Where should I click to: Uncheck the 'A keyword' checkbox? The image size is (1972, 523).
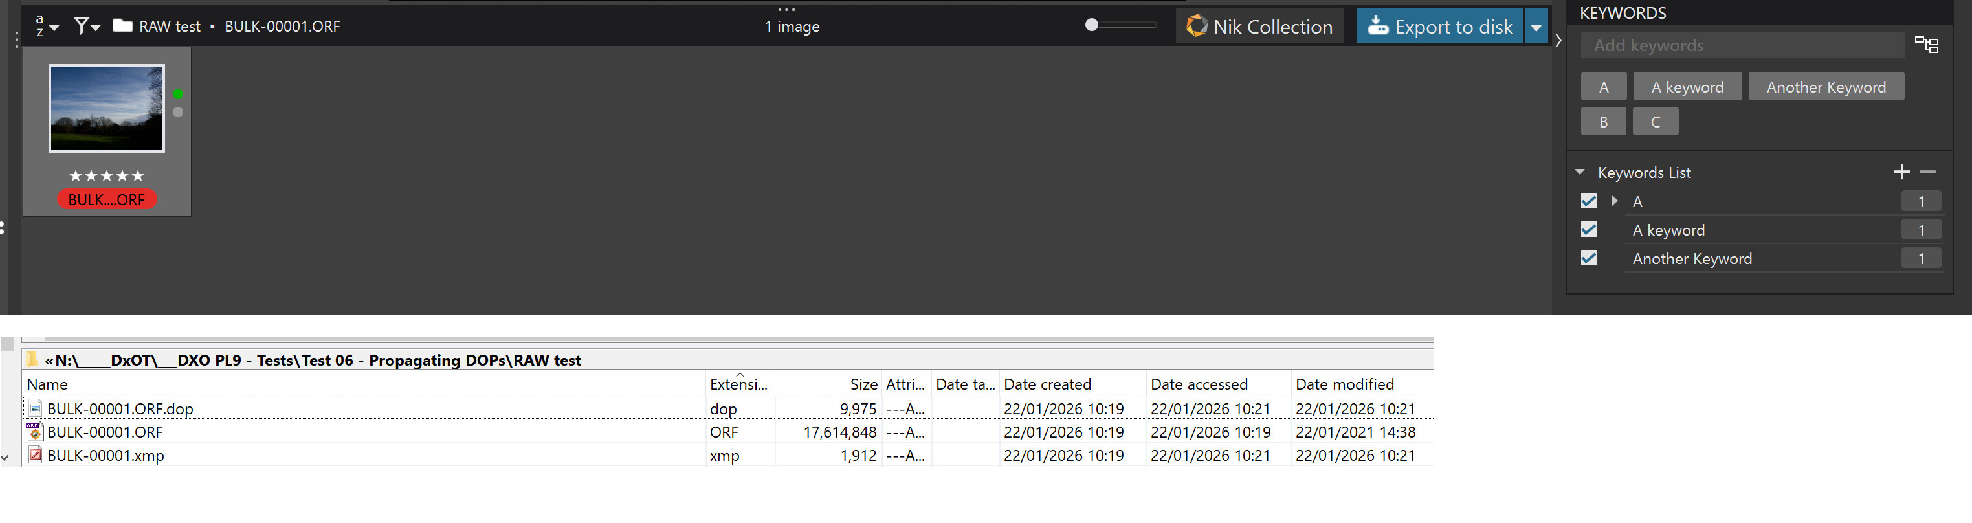click(x=1588, y=230)
